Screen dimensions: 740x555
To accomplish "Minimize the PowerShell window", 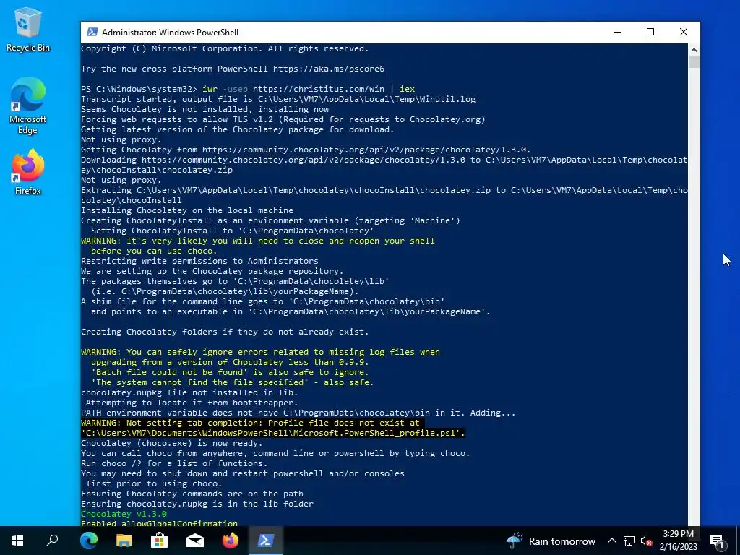I will coord(618,32).
